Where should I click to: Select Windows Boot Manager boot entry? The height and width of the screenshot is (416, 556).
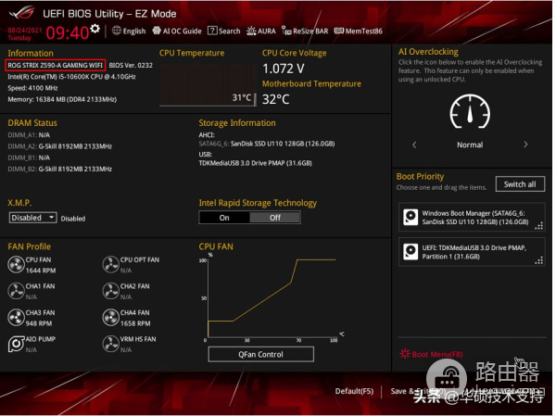coord(472,218)
